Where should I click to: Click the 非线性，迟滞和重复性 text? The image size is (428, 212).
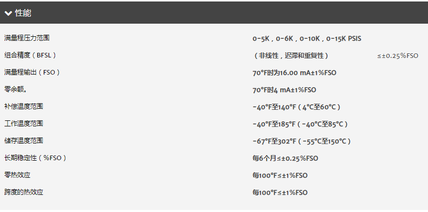[290, 55]
